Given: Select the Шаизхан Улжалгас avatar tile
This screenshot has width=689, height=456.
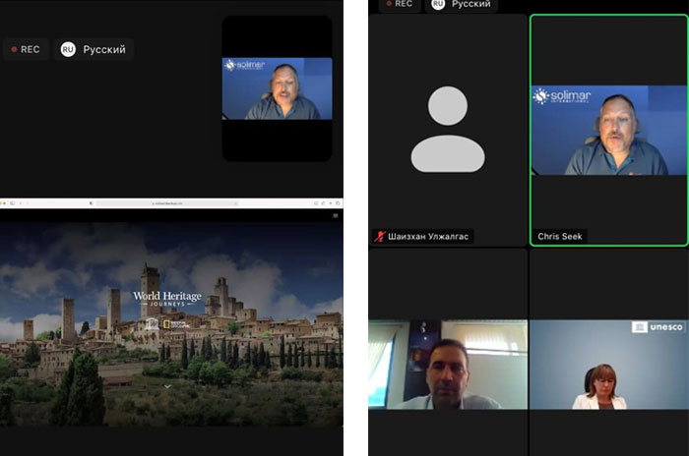Looking at the screenshot, I should pyautogui.click(x=447, y=128).
